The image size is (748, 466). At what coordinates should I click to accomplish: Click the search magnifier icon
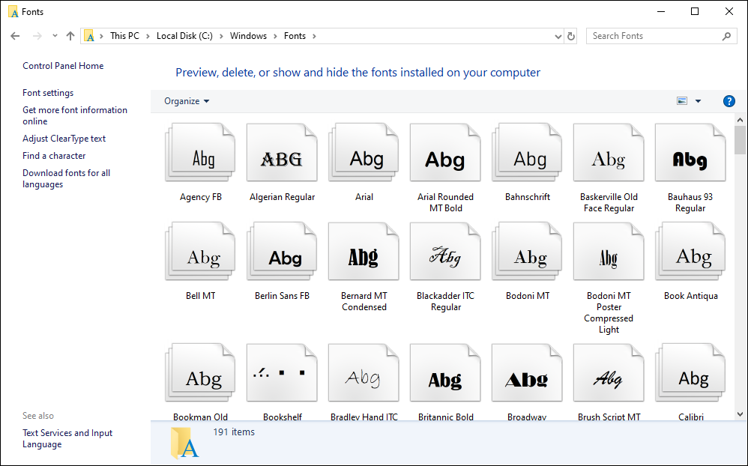[726, 36]
